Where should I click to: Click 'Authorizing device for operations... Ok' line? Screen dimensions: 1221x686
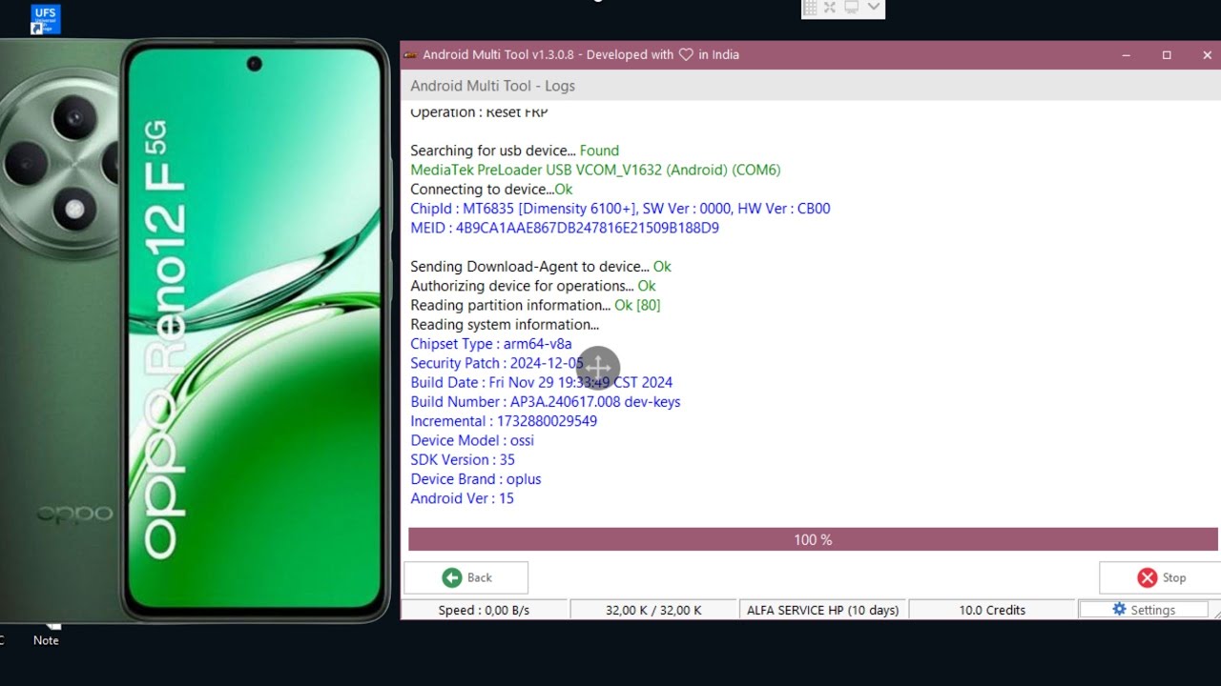click(x=533, y=286)
